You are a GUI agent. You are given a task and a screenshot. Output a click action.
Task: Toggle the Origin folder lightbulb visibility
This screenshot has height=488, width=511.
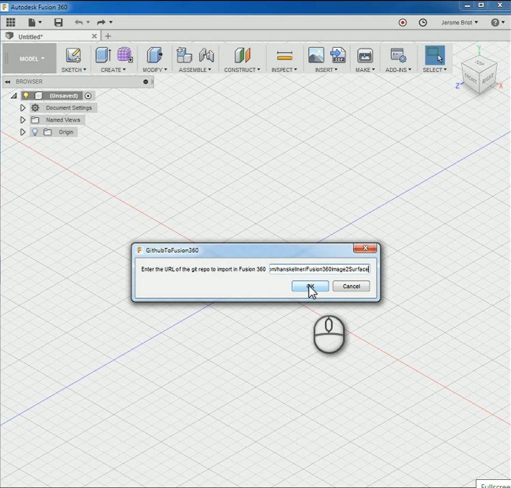[35, 132]
